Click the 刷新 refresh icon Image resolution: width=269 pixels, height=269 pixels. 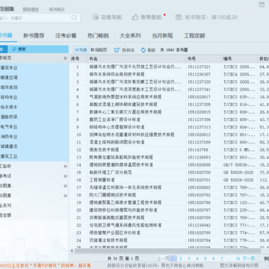[x=143, y=50]
